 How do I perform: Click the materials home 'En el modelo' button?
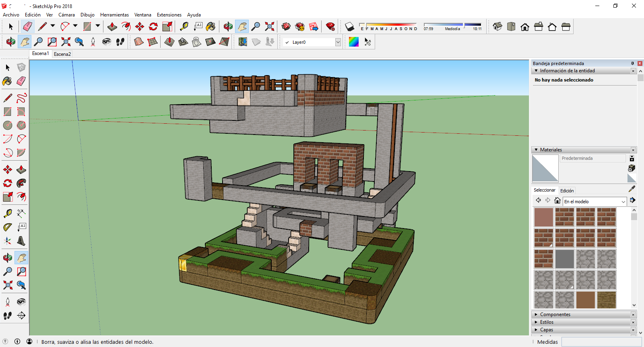point(557,200)
